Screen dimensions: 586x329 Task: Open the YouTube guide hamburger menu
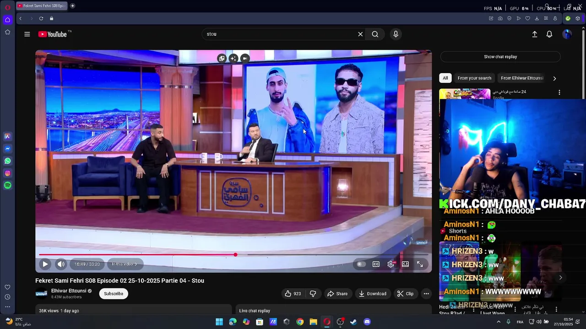[x=27, y=34]
